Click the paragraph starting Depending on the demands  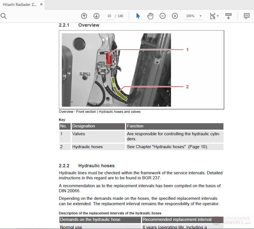coord(139,201)
